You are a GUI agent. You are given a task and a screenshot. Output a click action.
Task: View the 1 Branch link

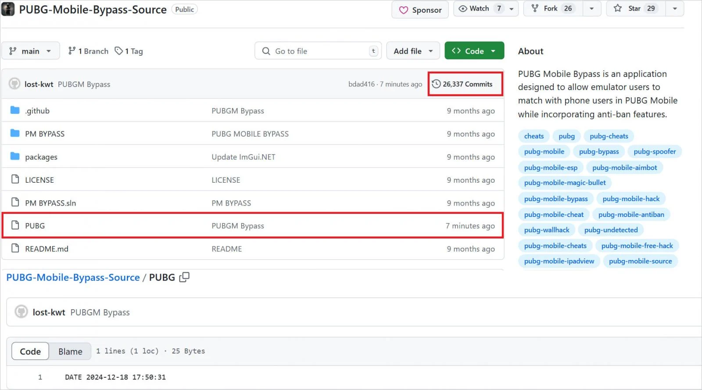point(88,51)
